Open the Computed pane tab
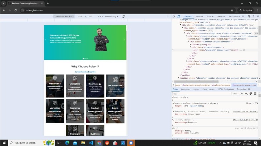Screen dimensions: 261x146 (186, 89)
